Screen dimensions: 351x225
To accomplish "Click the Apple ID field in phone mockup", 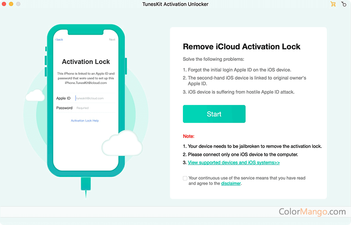I will [x=94, y=98].
